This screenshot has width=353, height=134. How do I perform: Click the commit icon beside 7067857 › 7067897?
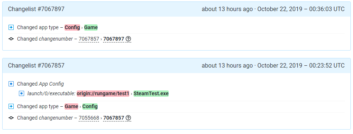point(11,39)
